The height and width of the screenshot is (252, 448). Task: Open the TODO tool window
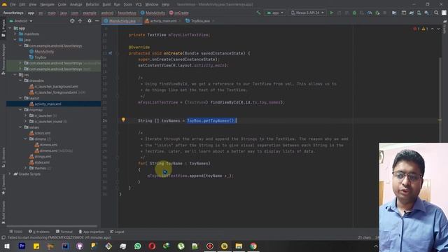(x=15, y=232)
